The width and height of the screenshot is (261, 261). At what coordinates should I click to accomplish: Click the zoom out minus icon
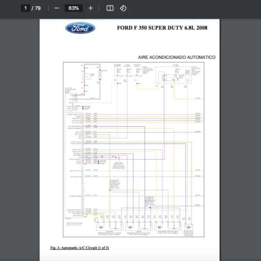[x=57, y=8]
